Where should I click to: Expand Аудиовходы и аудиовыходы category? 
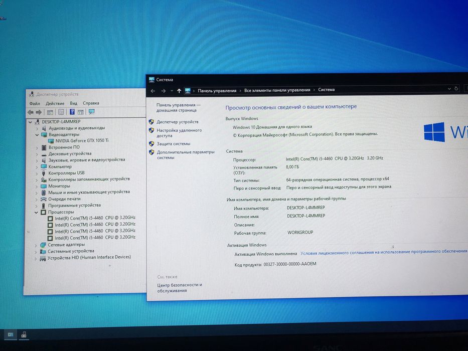(37, 129)
